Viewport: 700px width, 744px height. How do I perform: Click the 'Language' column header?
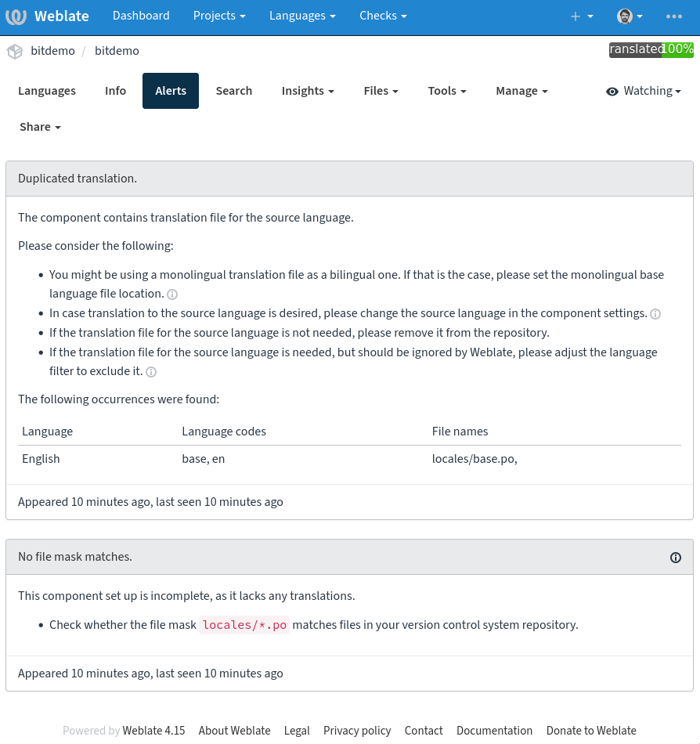click(48, 432)
